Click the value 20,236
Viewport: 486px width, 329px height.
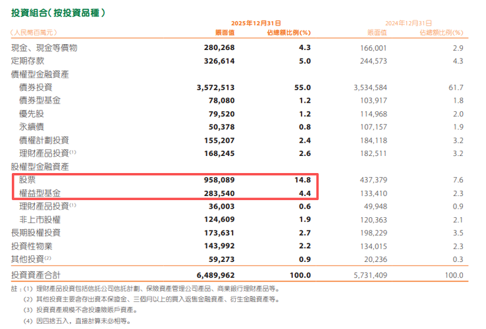(375, 259)
